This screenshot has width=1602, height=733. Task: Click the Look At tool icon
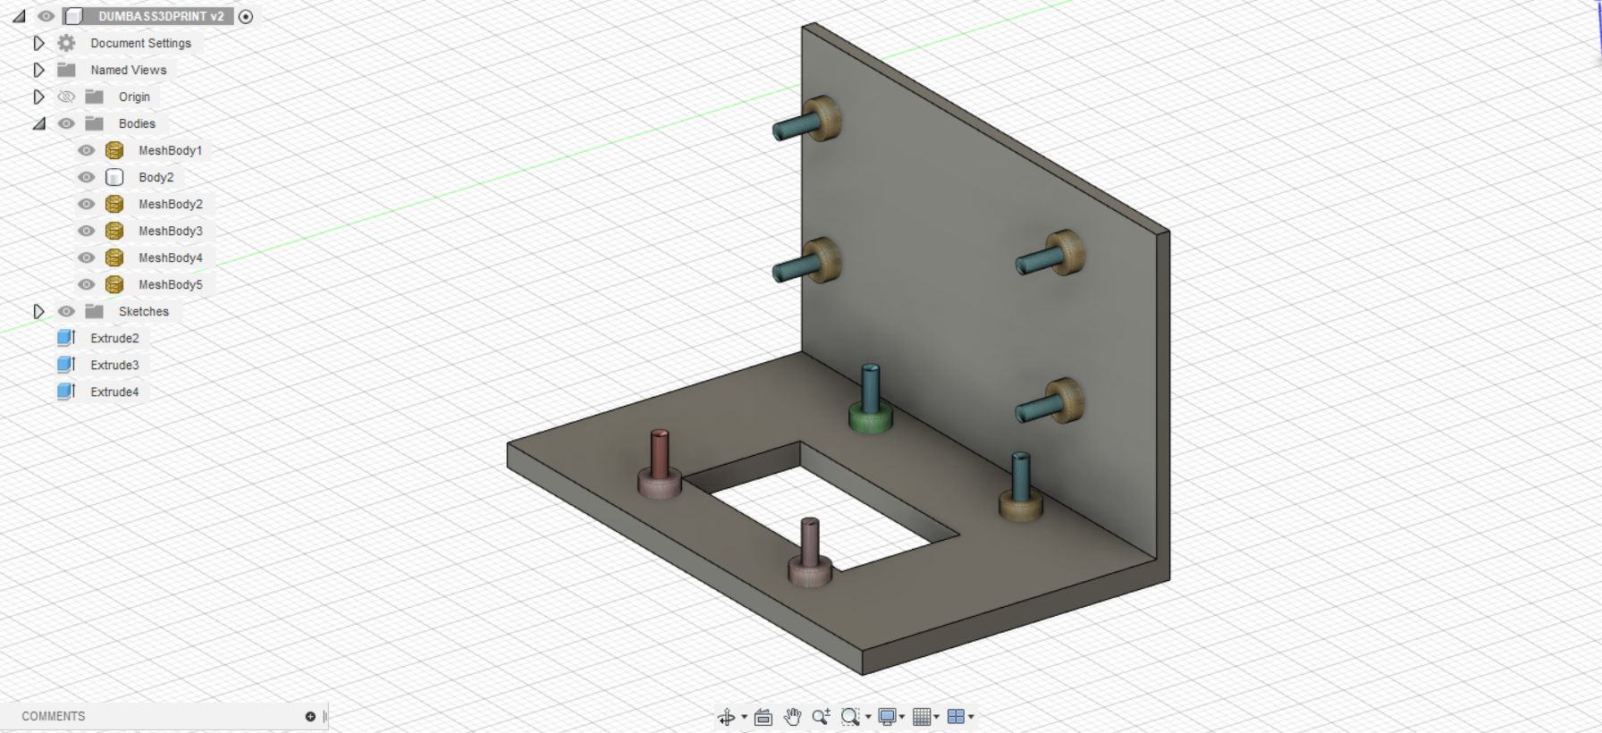point(763,717)
